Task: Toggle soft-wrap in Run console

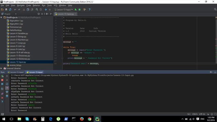Action: (x=7, y=84)
